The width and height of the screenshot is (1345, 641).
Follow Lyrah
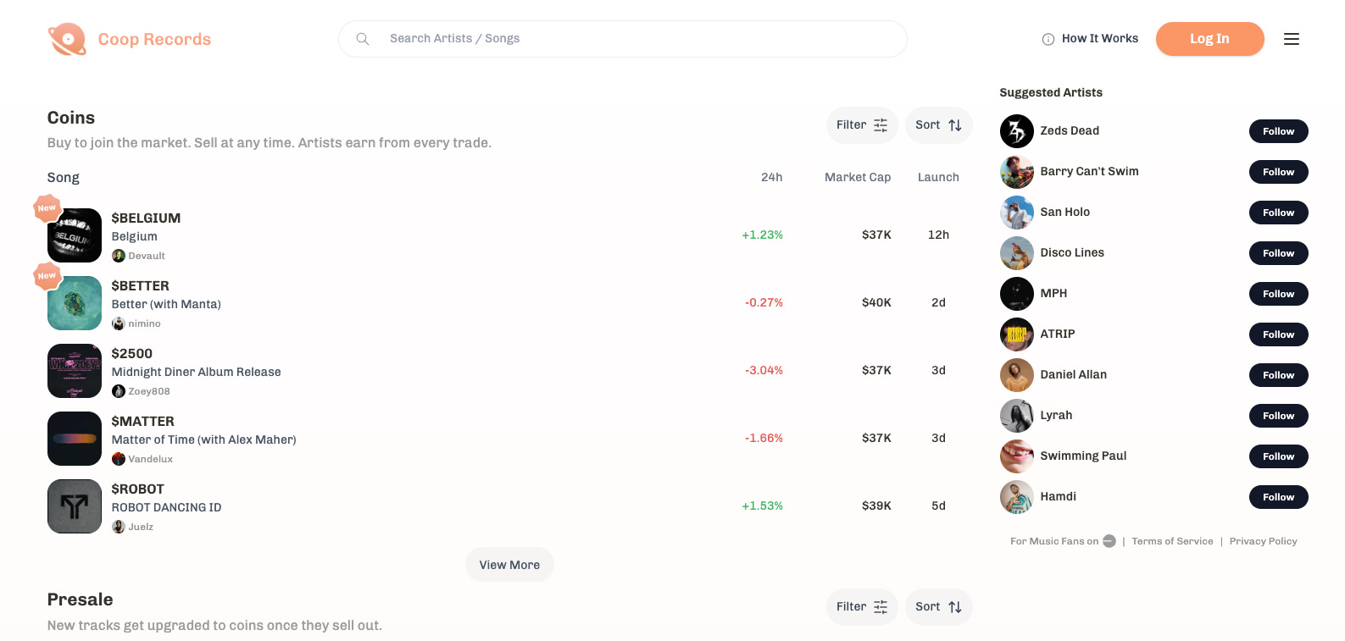coord(1278,416)
